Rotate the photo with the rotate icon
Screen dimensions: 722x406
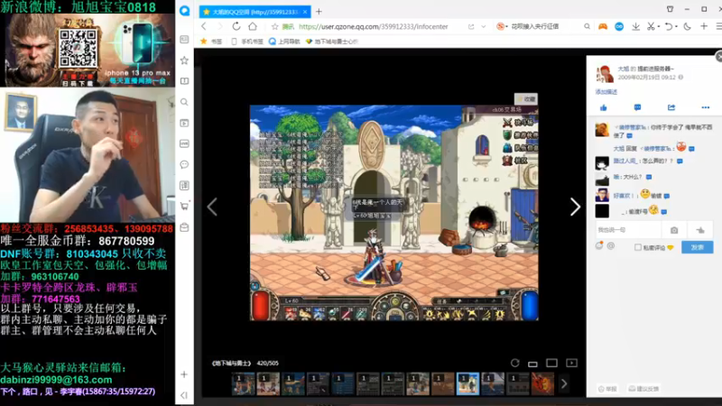[x=514, y=364]
